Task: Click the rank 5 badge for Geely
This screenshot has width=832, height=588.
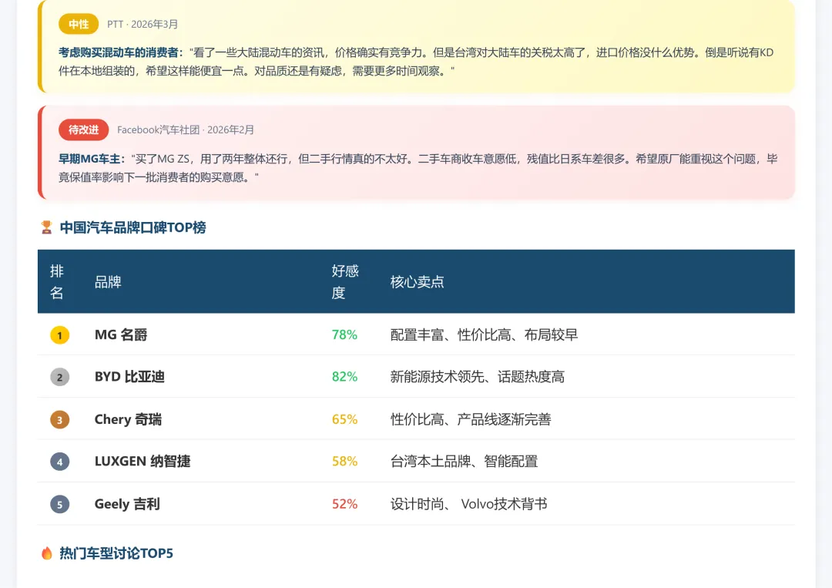Action: pos(59,504)
